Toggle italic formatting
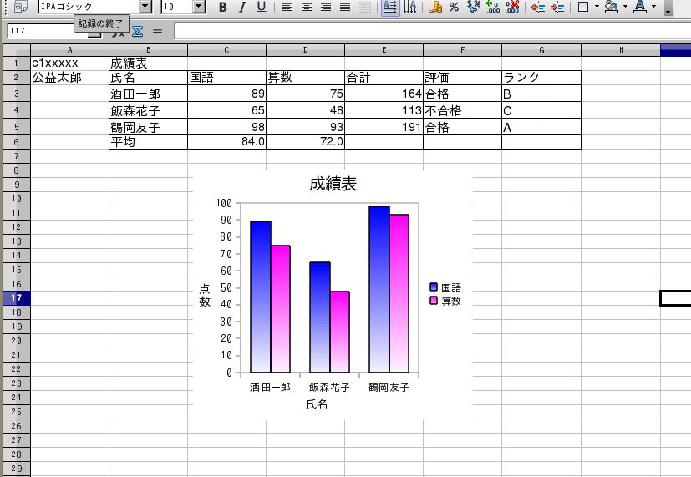Image resolution: width=691 pixels, height=477 pixels. [x=242, y=8]
